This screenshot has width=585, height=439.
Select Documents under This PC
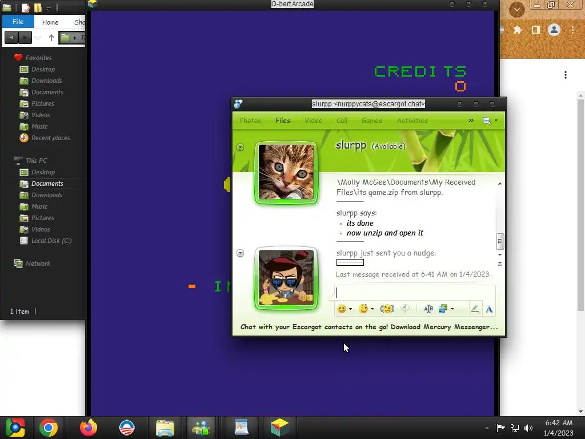click(x=47, y=183)
